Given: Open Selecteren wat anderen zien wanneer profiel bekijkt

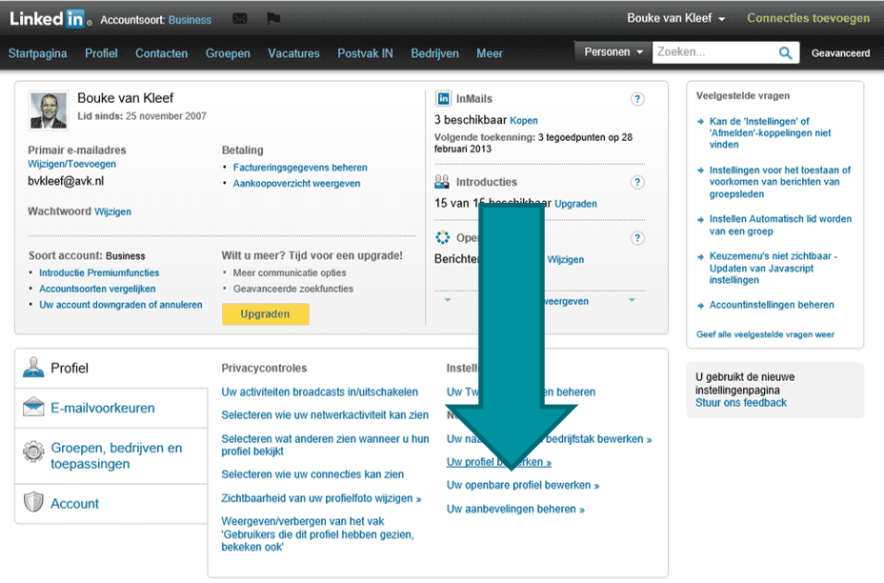Looking at the screenshot, I should [x=325, y=445].
